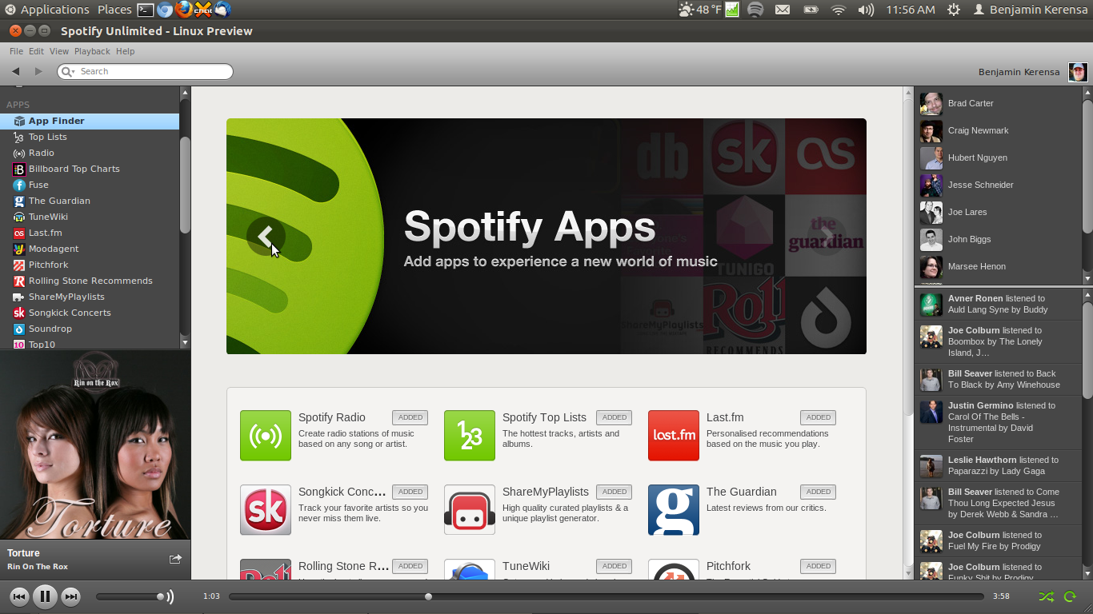Seek on the track progress bar

(607, 596)
